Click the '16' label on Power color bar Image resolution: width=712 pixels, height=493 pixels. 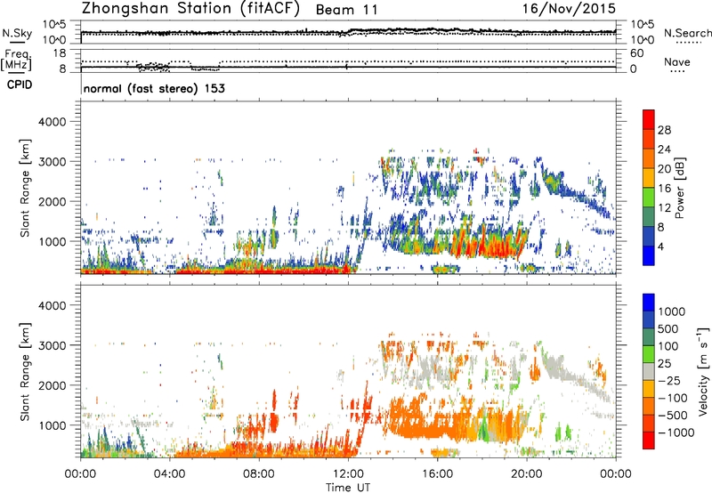pos(664,189)
